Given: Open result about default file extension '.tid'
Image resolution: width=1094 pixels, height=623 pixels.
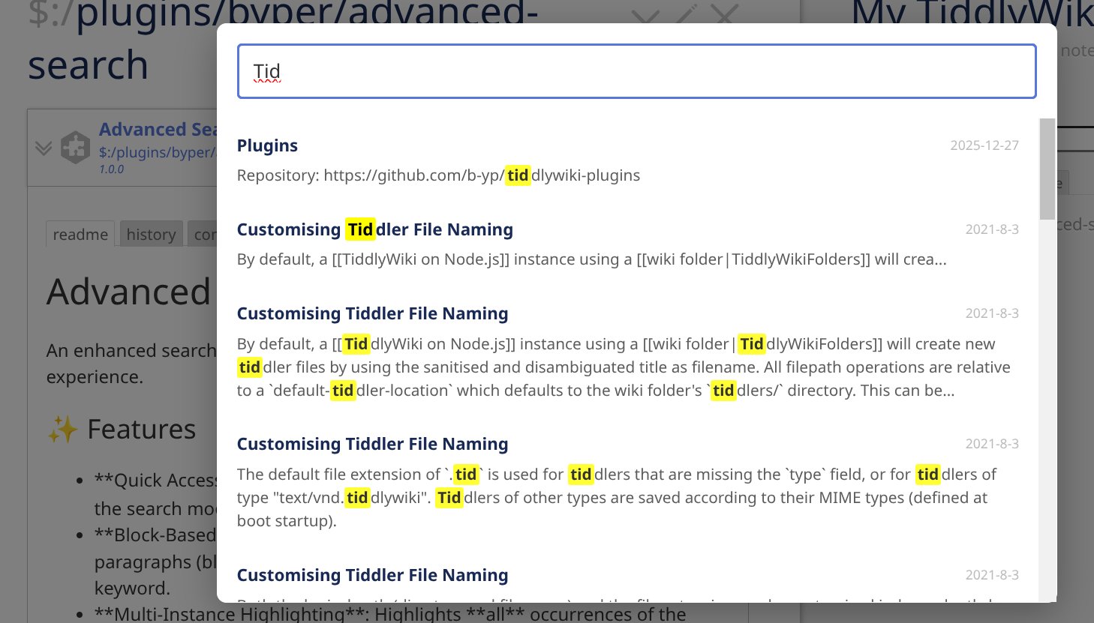Looking at the screenshot, I should (372, 444).
